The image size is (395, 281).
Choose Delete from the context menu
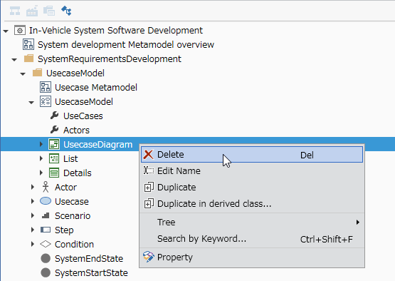click(x=252, y=155)
